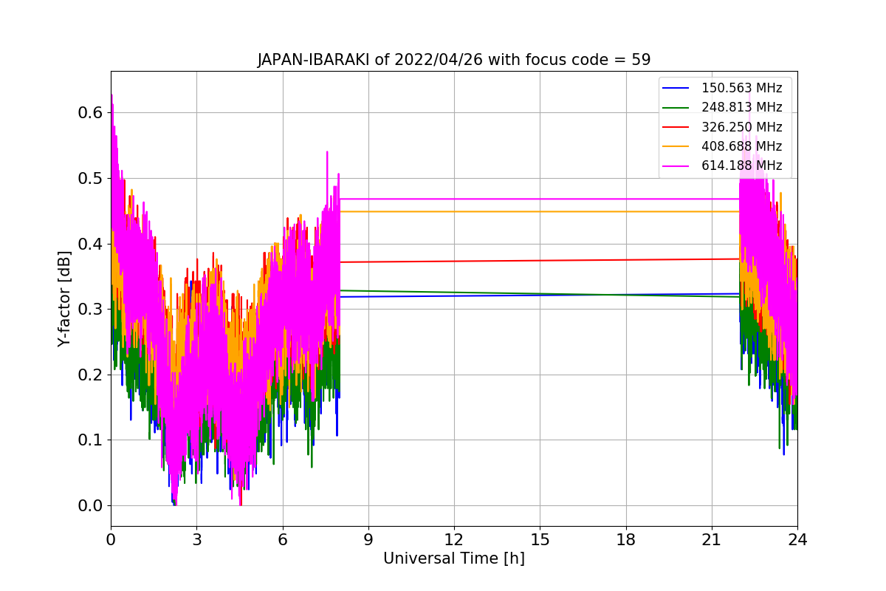Click y-axis tick label 0.6

point(92,113)
